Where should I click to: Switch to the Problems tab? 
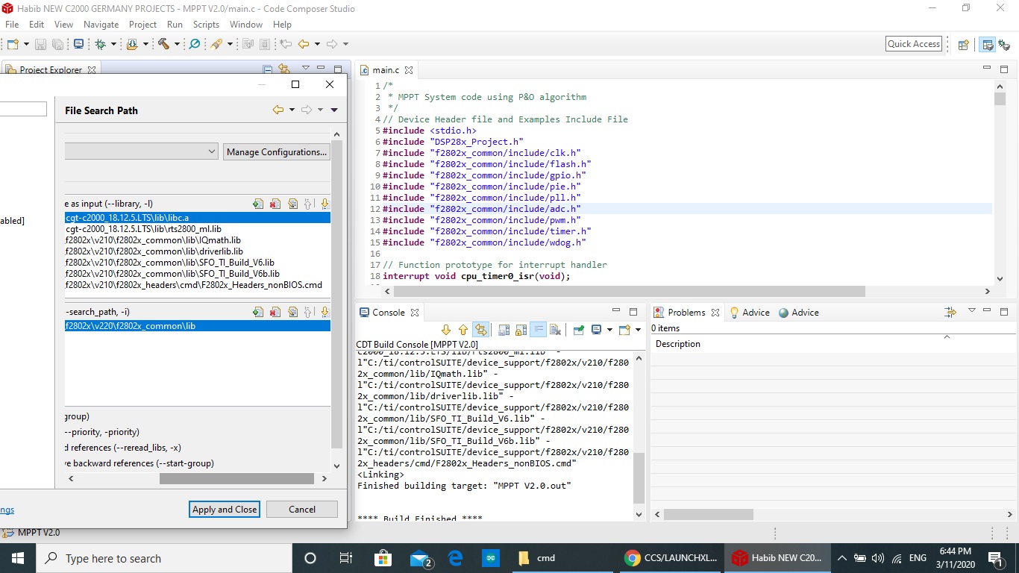pyautogui.click(x=686, y=313)
